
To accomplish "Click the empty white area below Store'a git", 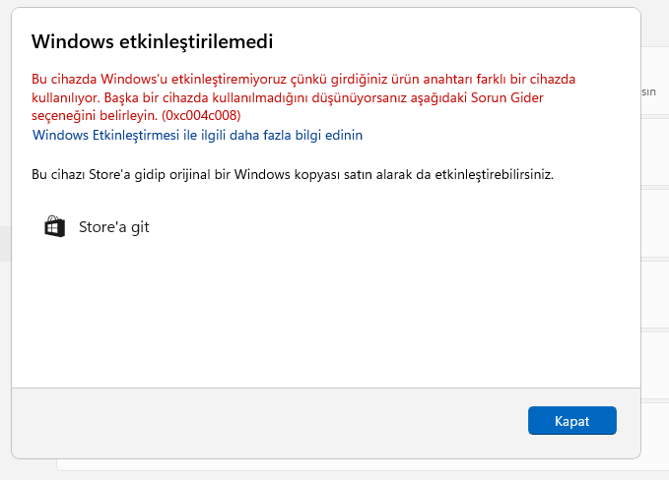I will pyautogui.click(x=326, y=315).
